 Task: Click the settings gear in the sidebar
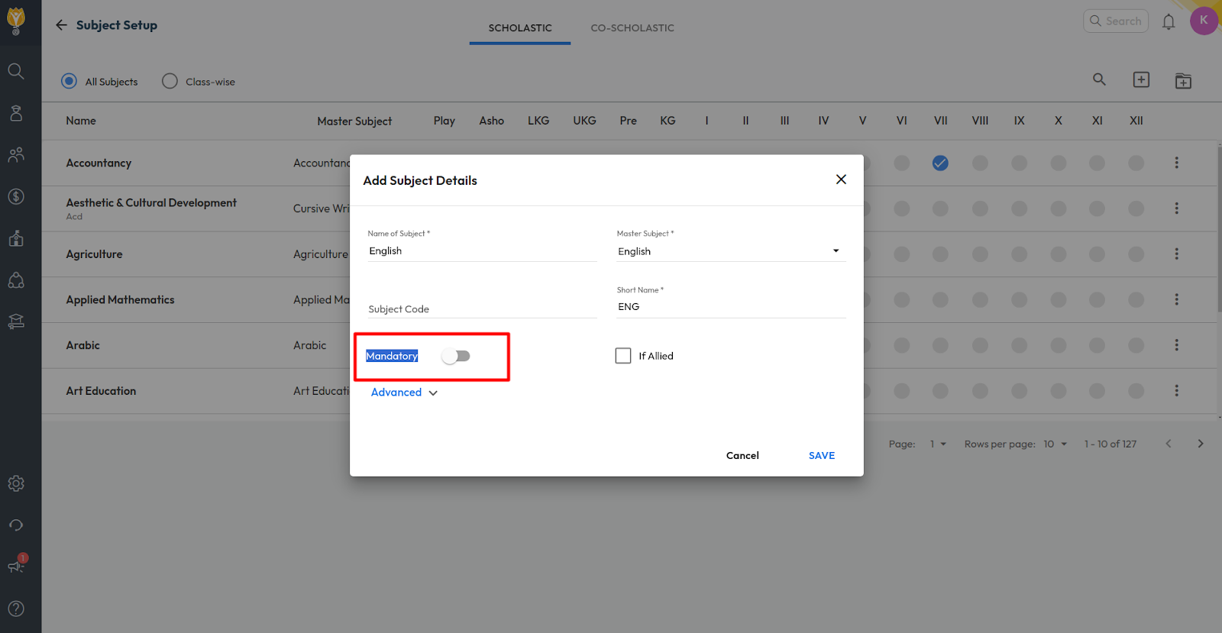(16, 483)
